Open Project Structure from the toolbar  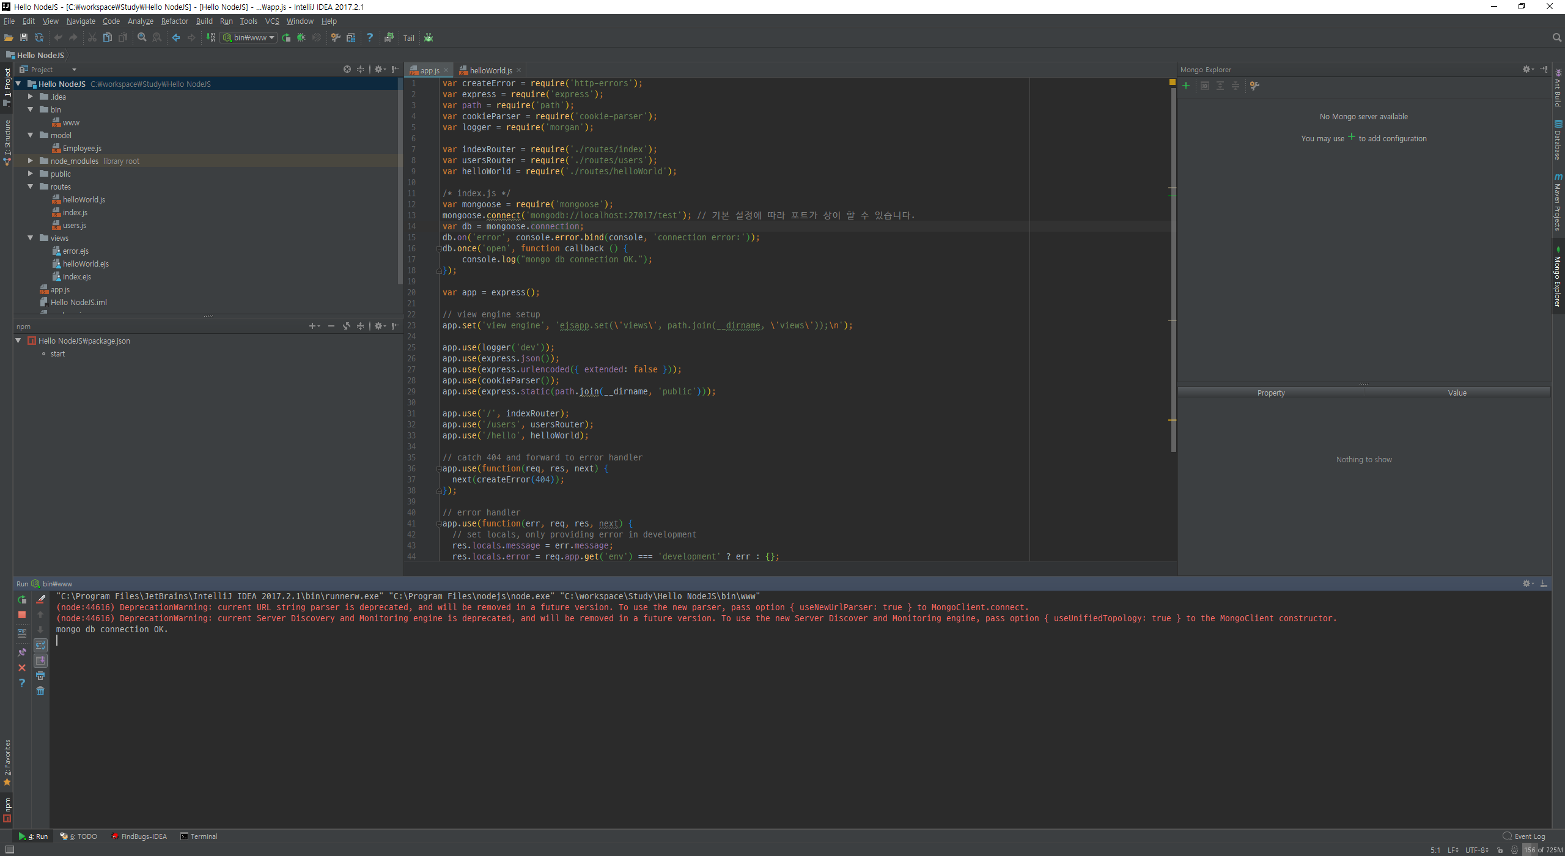point(351,38)
